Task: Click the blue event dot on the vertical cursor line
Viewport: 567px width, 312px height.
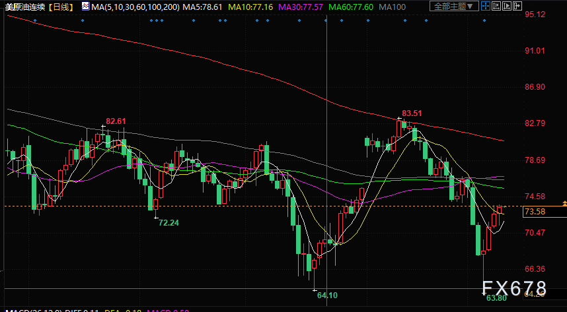Action: pos(326,20)
